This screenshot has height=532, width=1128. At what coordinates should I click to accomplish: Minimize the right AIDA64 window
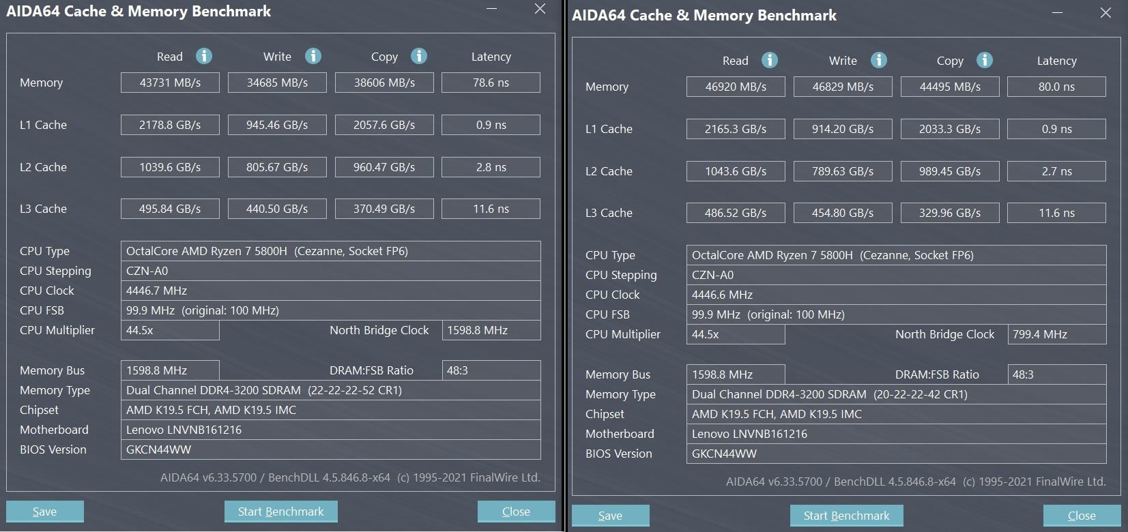[1058, 13]
